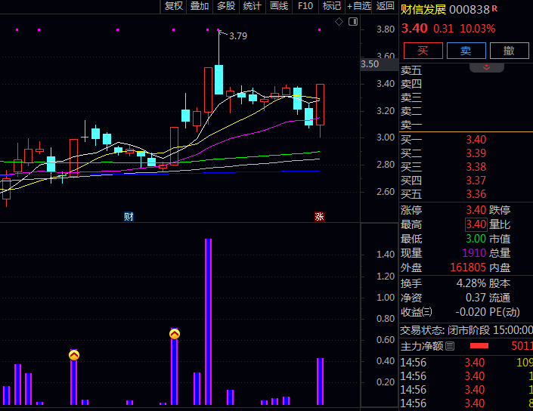Select the 画线 drawing tool
The height and width of the screenshot is (411, 533).
click(279, 6)
